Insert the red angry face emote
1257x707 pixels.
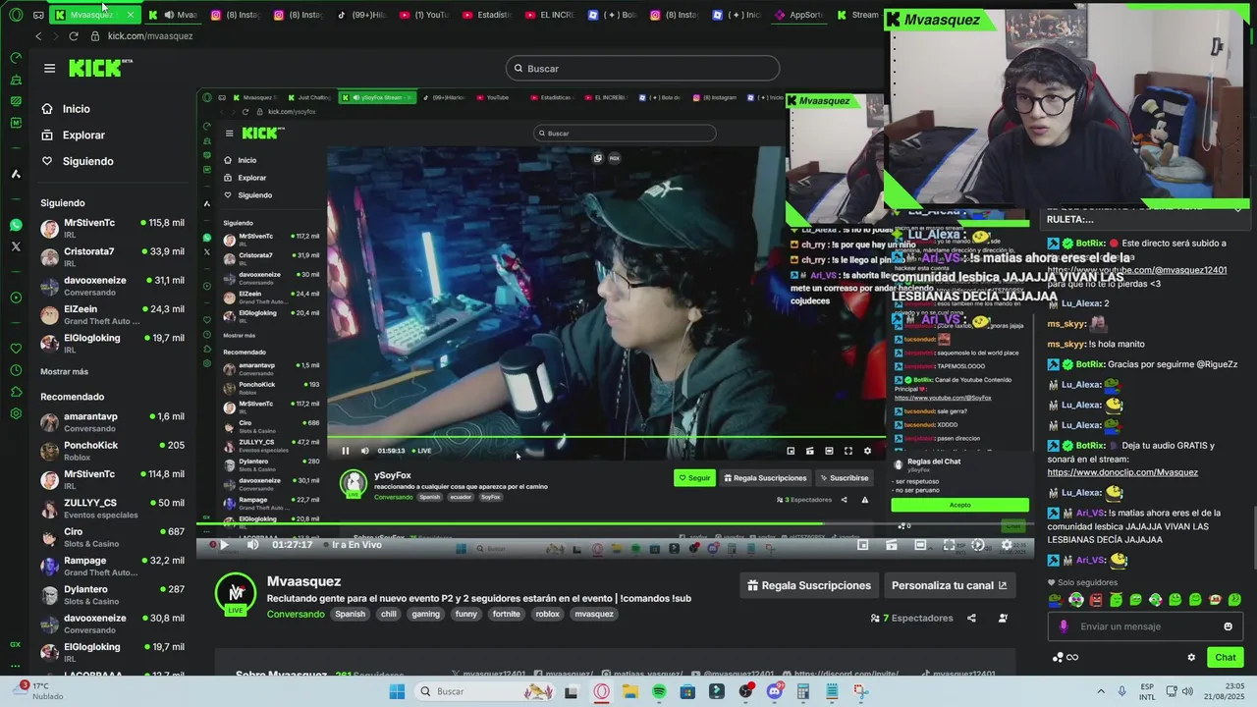[x=1096, y=600]
